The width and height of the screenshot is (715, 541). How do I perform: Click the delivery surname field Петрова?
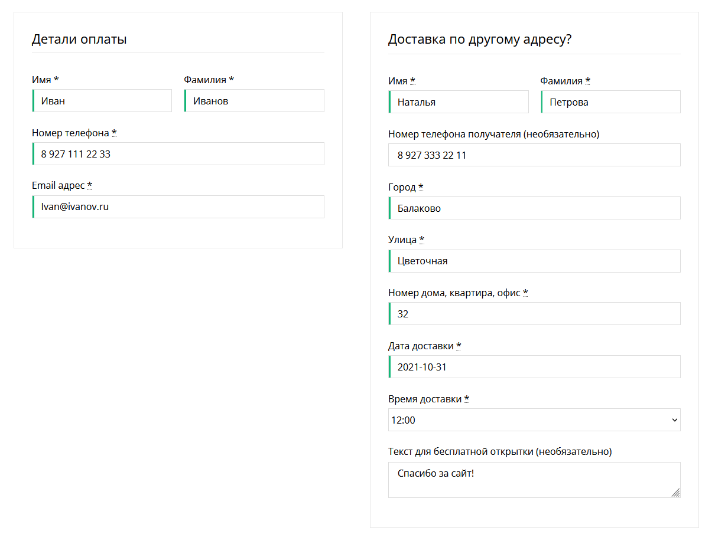pyautogui.click(x=610, y=102)
